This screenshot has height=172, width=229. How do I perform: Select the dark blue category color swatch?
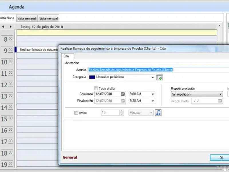coord(92,77)
